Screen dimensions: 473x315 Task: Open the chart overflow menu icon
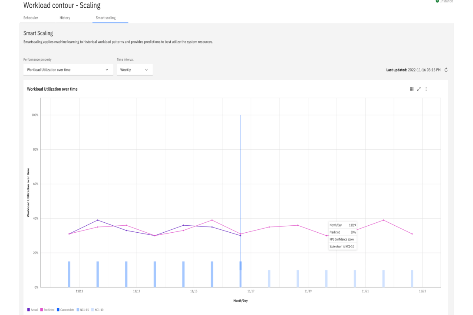[x=426, y=89]
